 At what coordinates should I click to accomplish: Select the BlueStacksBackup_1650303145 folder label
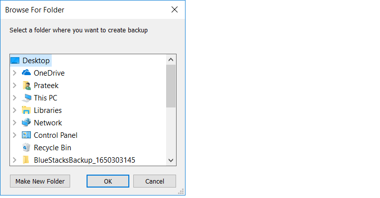tap(85, 160)
